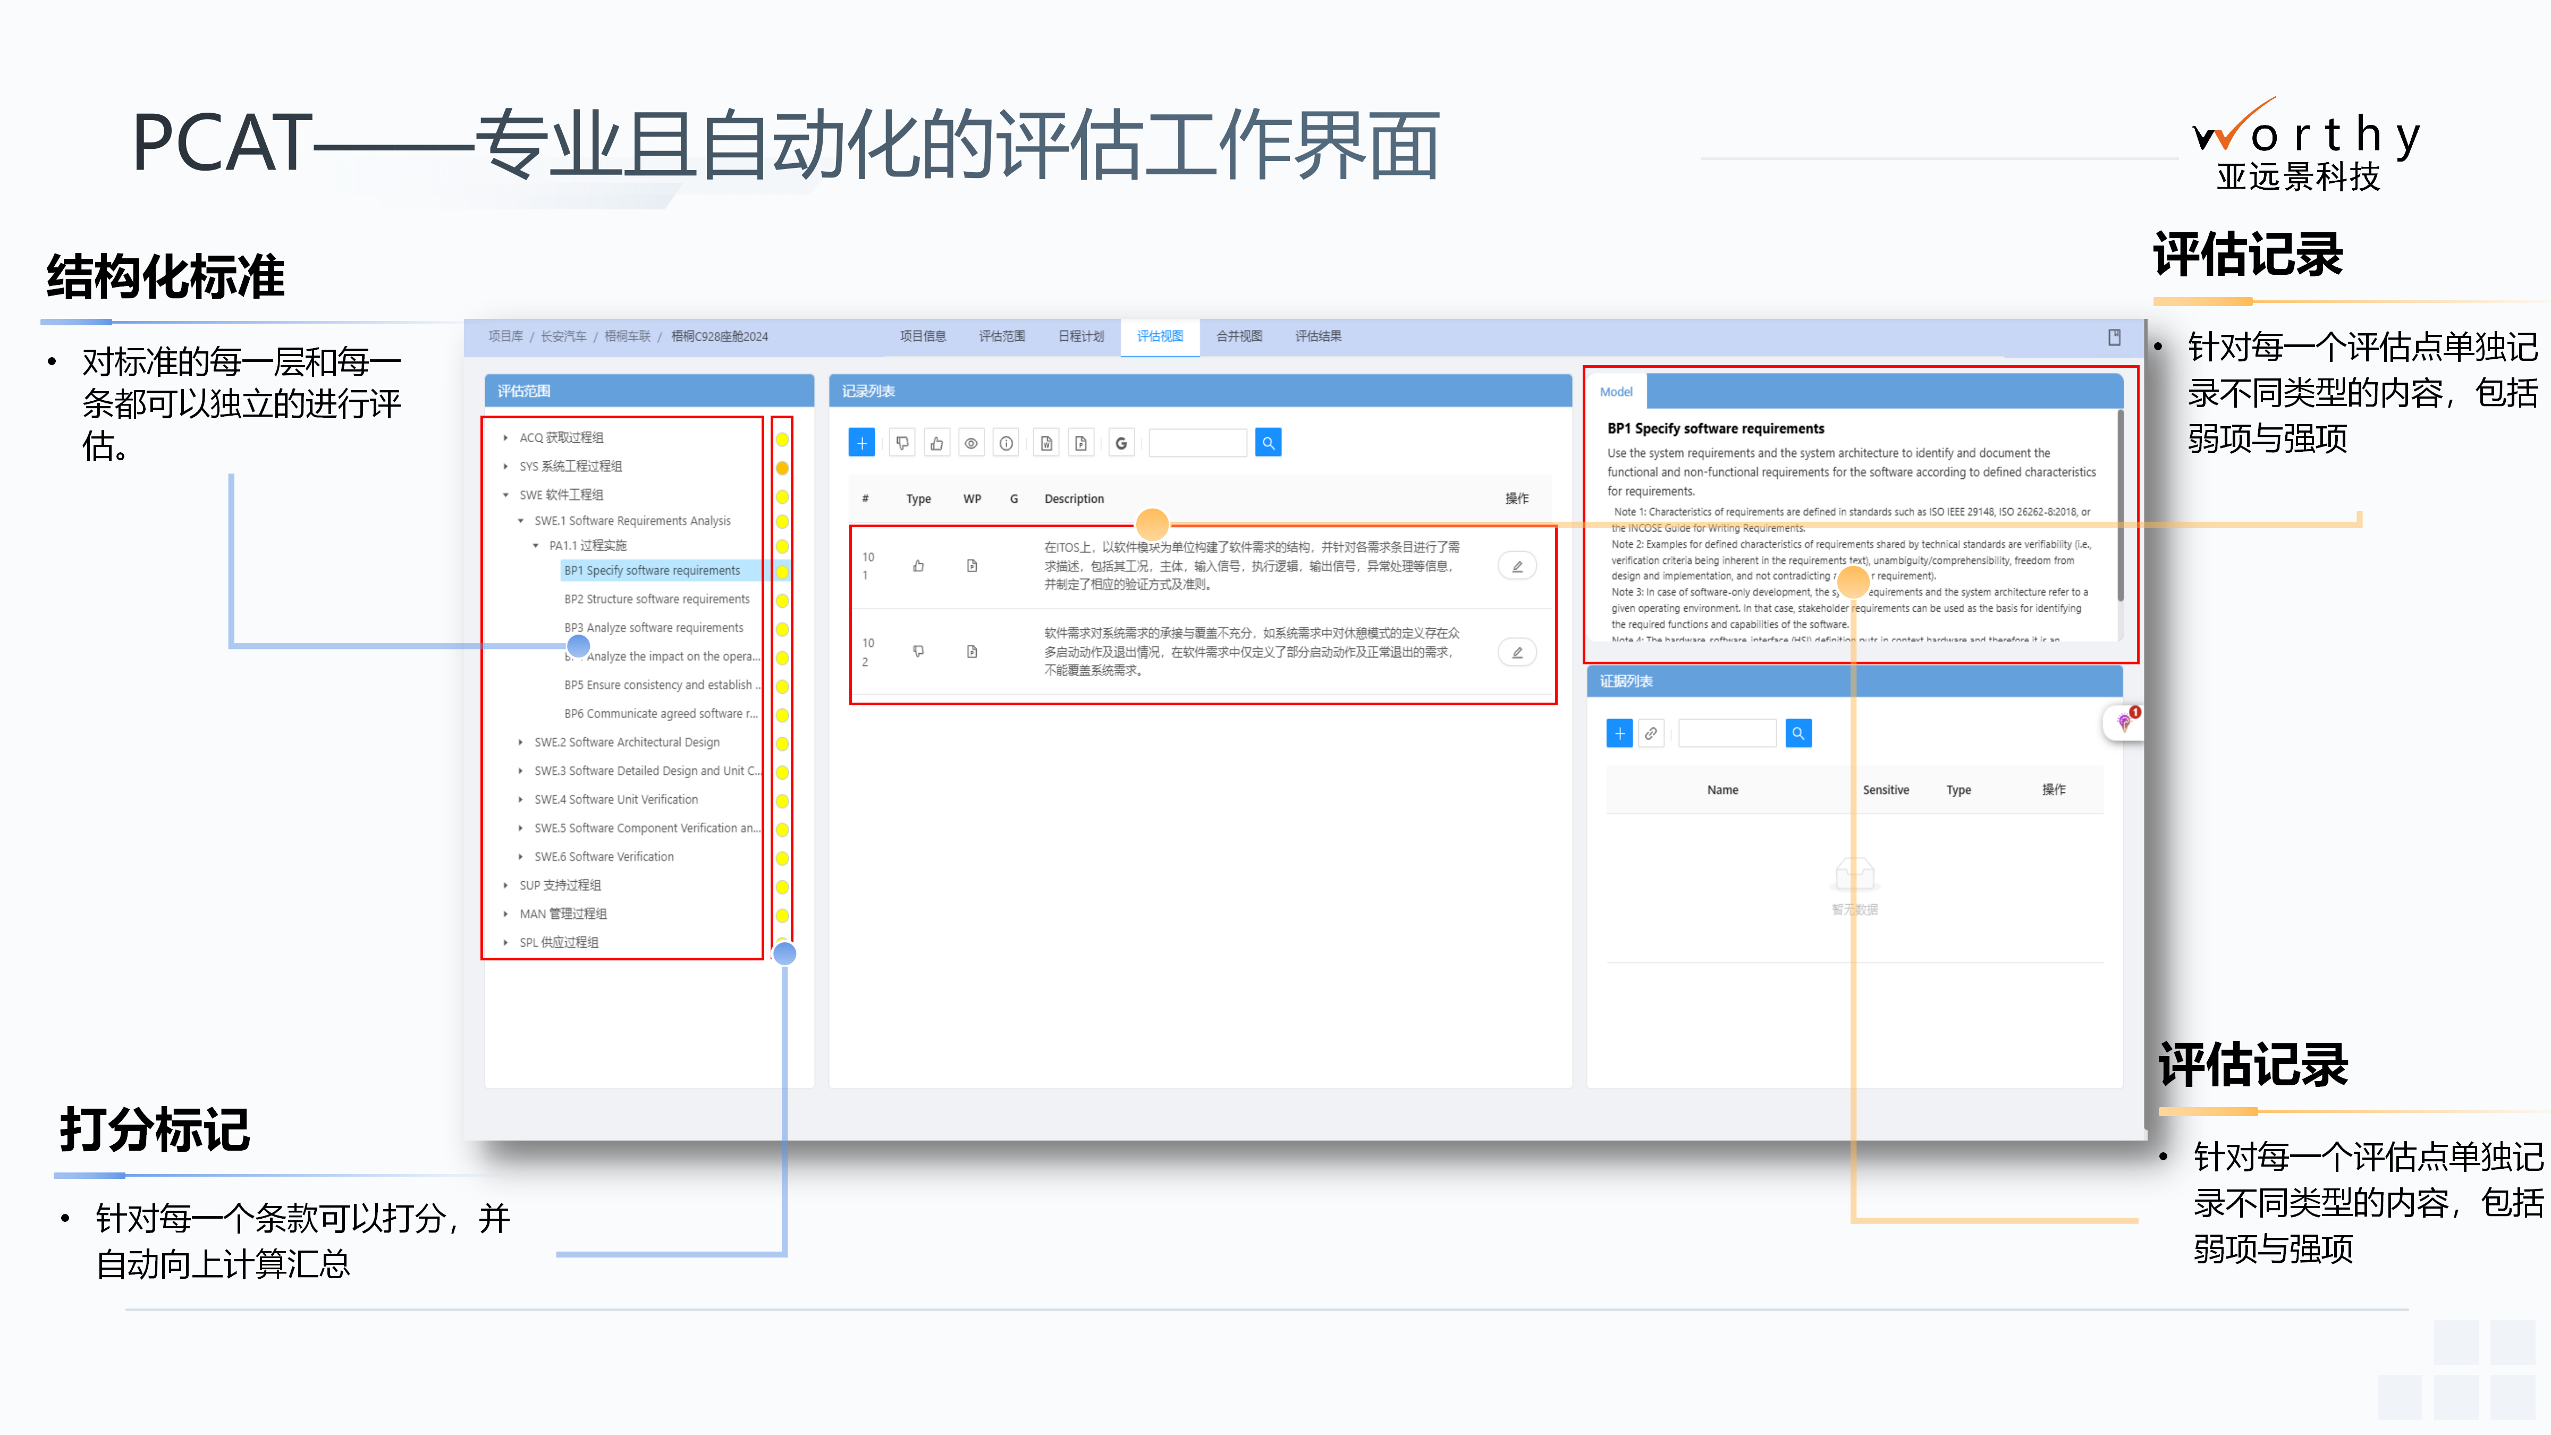This screenshot has height=1435, width=2551.
Task: Open the 合并视图 tab
Action: coord(1240,337)
